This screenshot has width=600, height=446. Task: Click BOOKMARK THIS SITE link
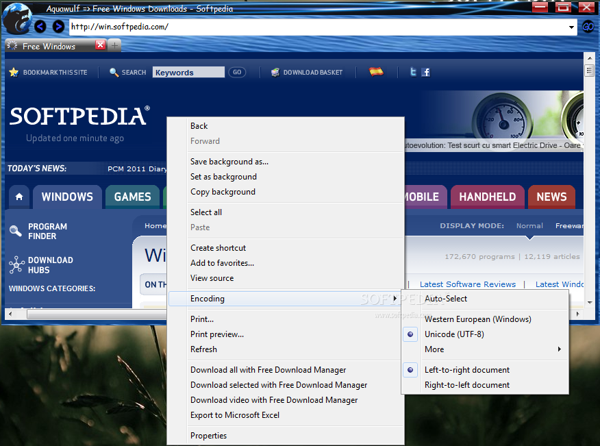coord(55,73)
